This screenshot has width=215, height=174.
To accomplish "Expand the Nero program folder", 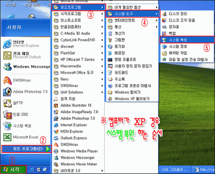I will pos(79,79).
